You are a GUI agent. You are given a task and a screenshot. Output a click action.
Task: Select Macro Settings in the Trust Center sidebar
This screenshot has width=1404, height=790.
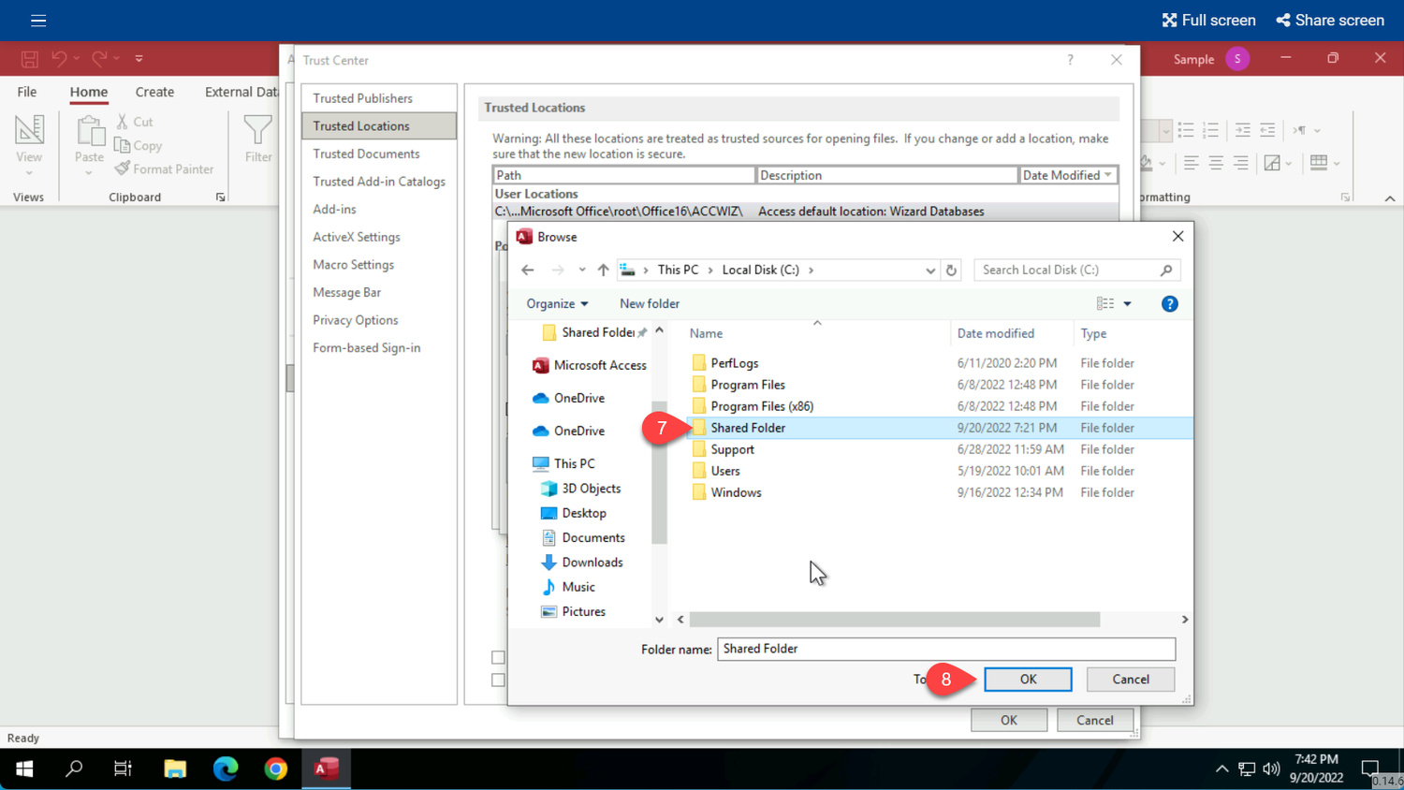click(x=353, y=264)
